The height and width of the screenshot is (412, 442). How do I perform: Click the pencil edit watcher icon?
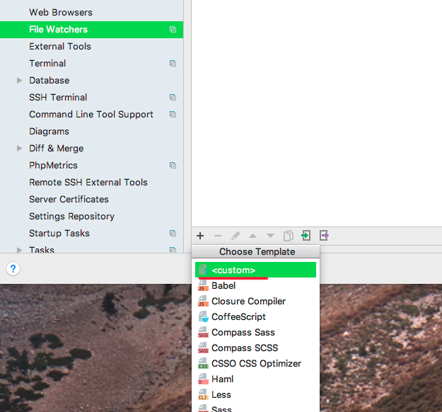point(235,236)
